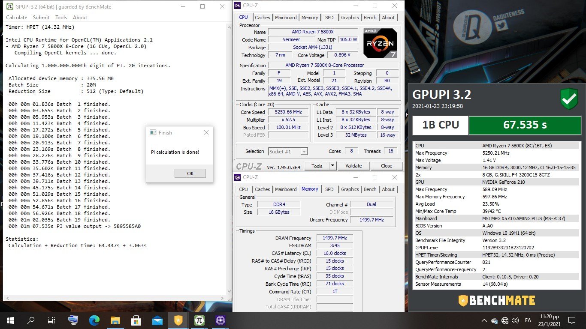Switch to Graphics tab in top CPU-Z window
586x329 pixels.
point(350,18)
